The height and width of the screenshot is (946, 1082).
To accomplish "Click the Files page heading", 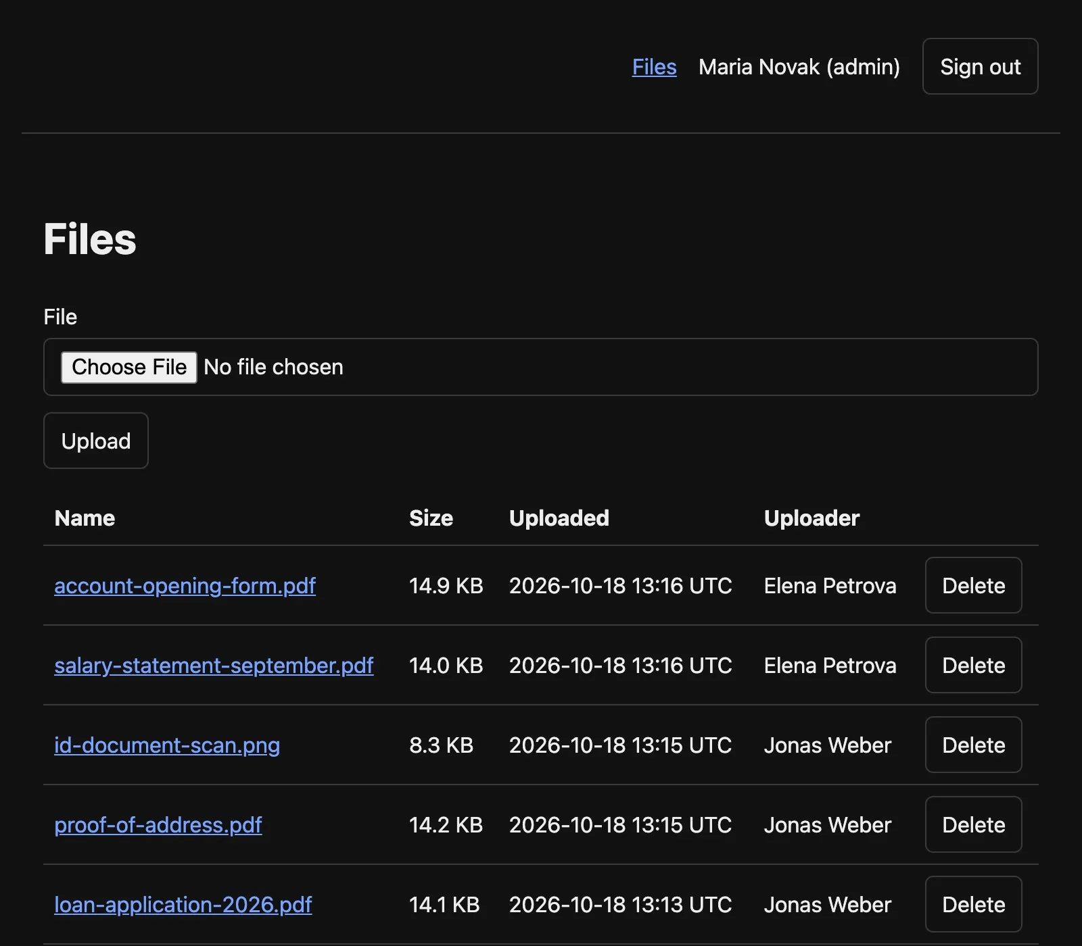I will pyautogui.click(x=90, y=239).
